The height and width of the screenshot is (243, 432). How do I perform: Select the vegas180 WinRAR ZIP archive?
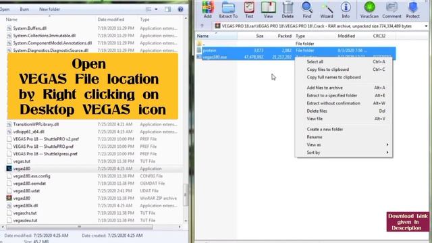(22, 198)
